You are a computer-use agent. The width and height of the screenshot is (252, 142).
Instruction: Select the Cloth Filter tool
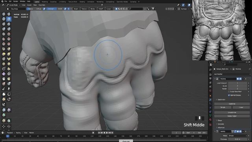(x=9, y=110)
